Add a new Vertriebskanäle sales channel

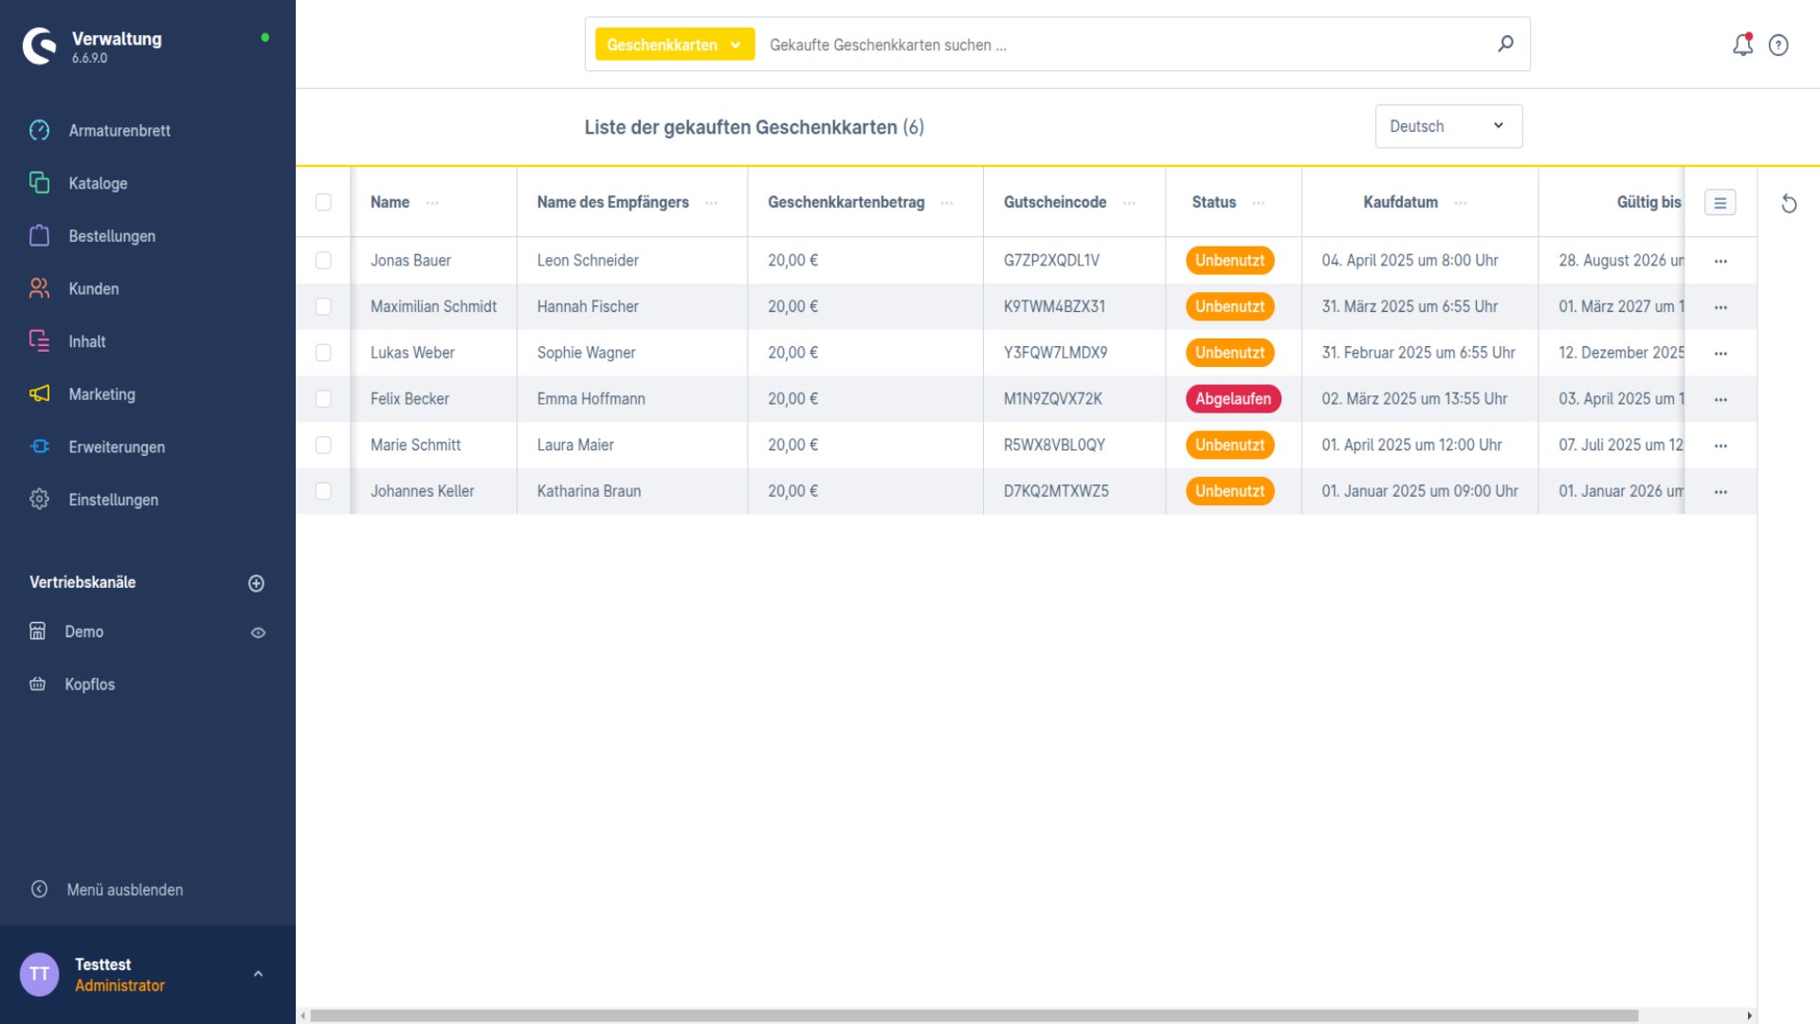(256, 583)
